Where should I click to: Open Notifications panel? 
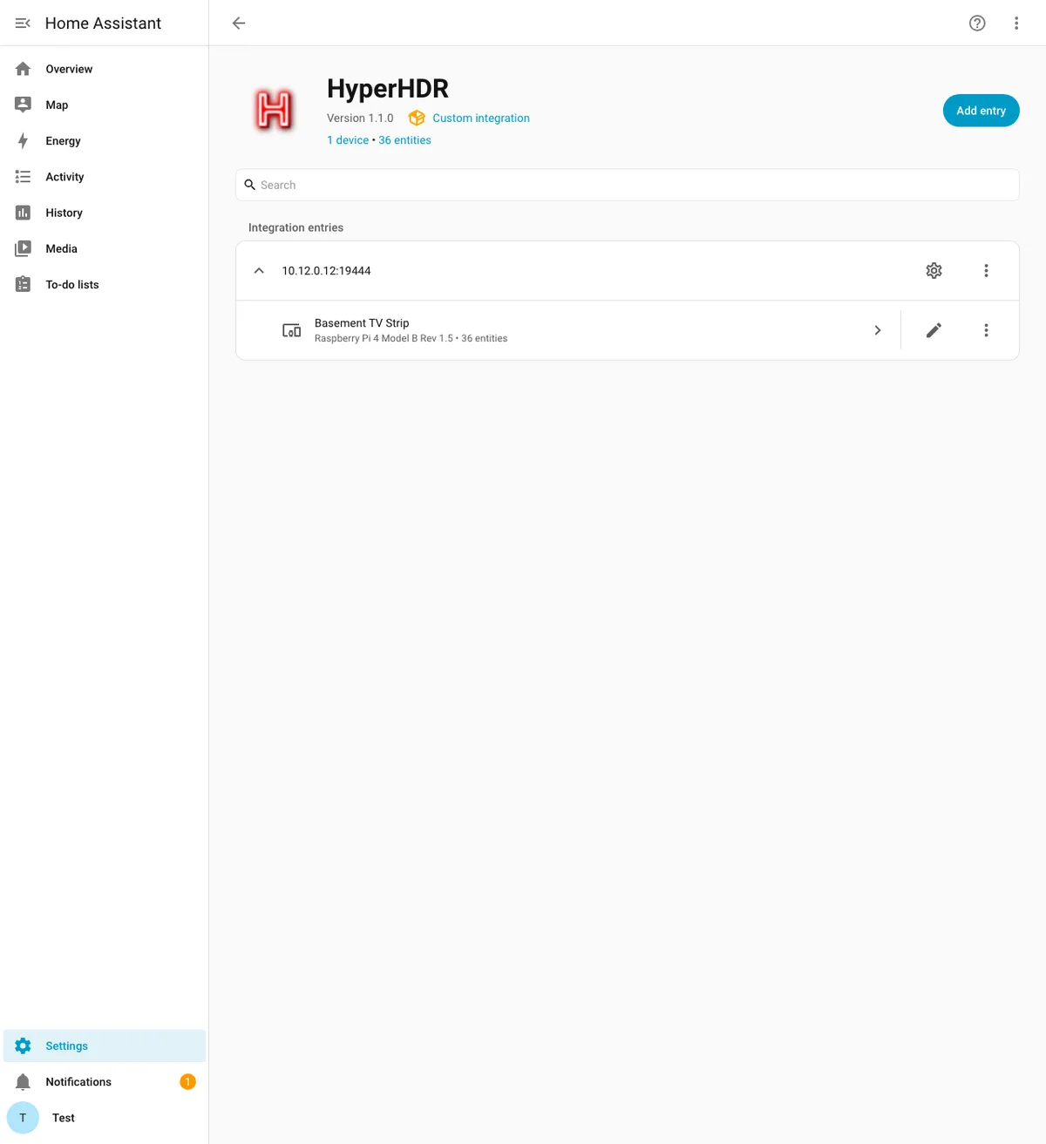click(105, 1082)
